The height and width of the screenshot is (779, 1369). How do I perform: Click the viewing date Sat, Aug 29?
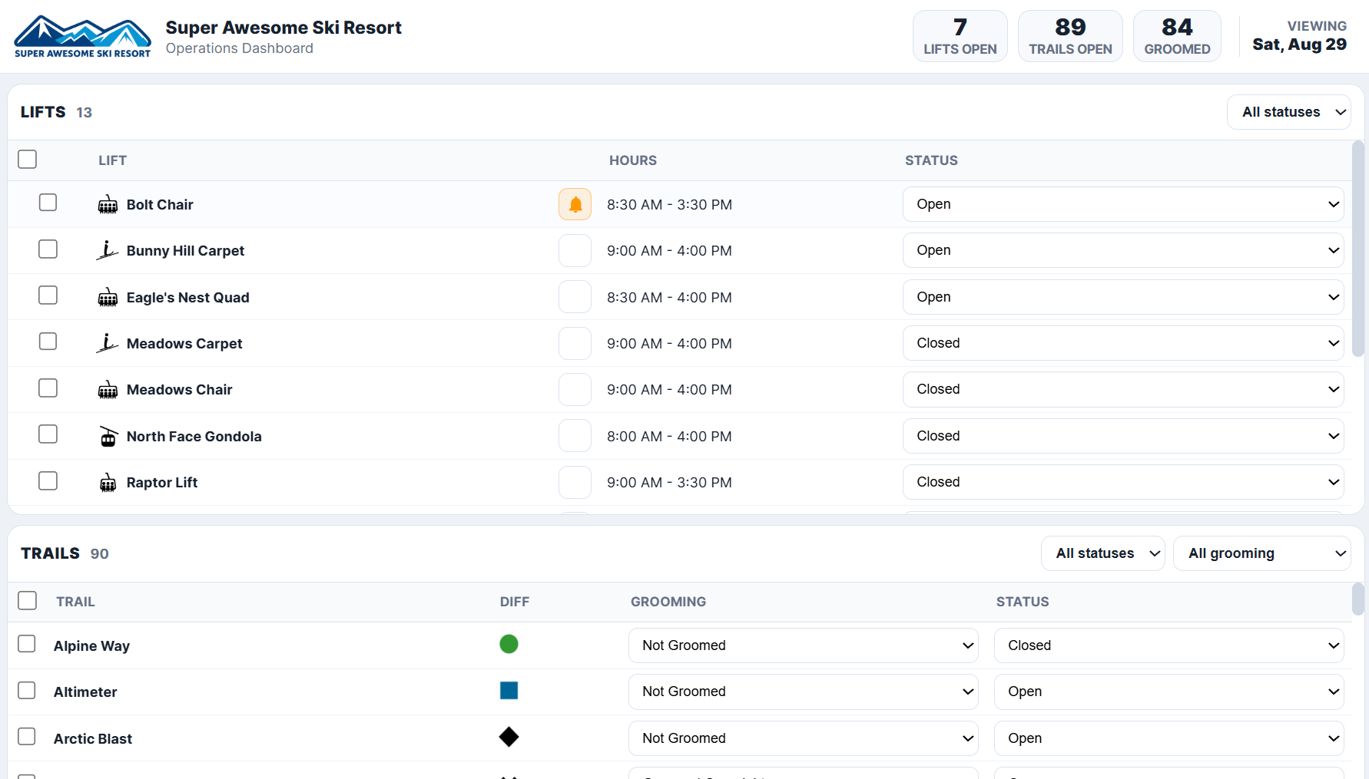[x=1299, y=45]
